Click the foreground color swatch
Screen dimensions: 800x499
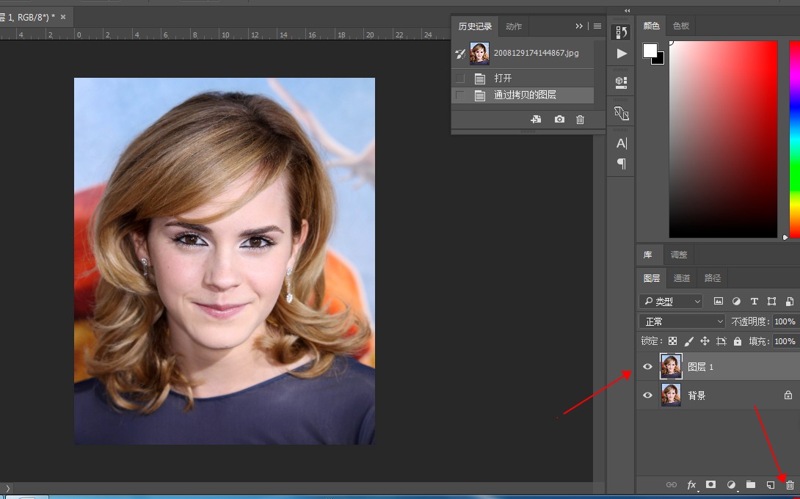pos(650,50)
